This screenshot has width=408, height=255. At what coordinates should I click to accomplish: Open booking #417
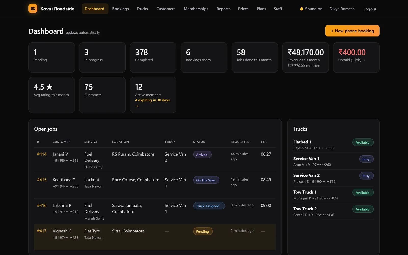[x=42, y=231]
